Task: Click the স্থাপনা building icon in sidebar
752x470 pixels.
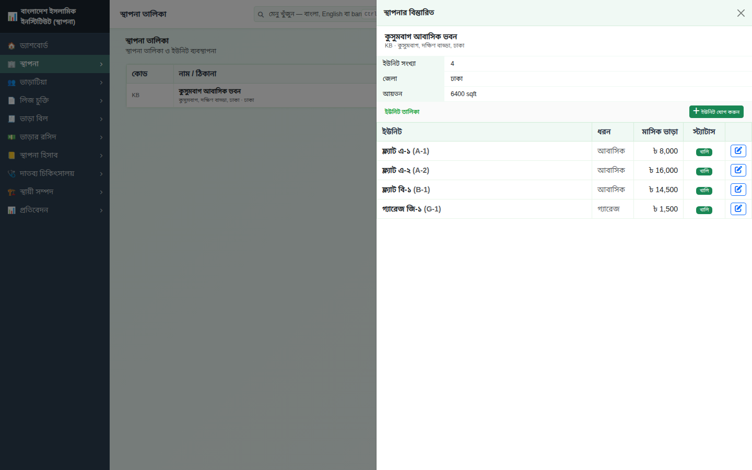Action: click(11, 64)
